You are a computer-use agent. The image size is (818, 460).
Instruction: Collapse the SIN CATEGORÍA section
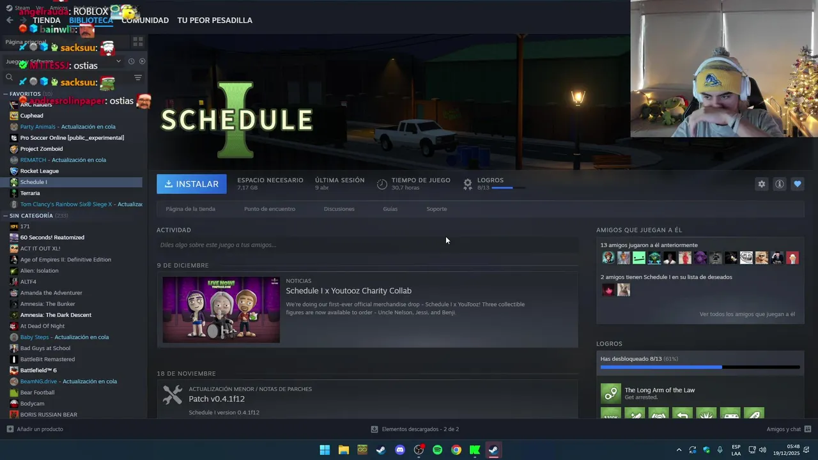(x=6, y=216)
